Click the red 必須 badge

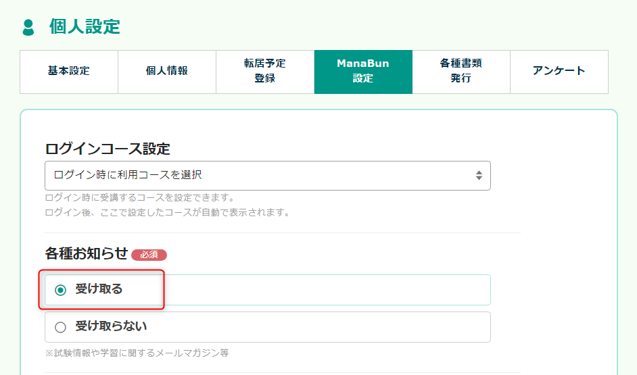pos(149,255)
